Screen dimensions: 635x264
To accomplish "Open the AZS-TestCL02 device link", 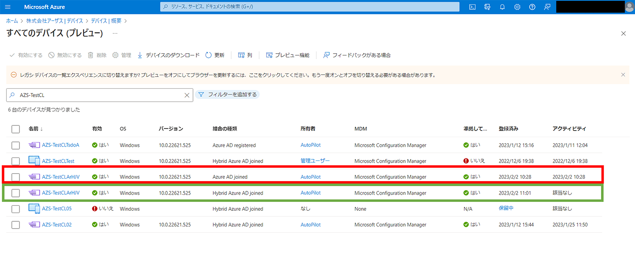I will click(57, 225).
